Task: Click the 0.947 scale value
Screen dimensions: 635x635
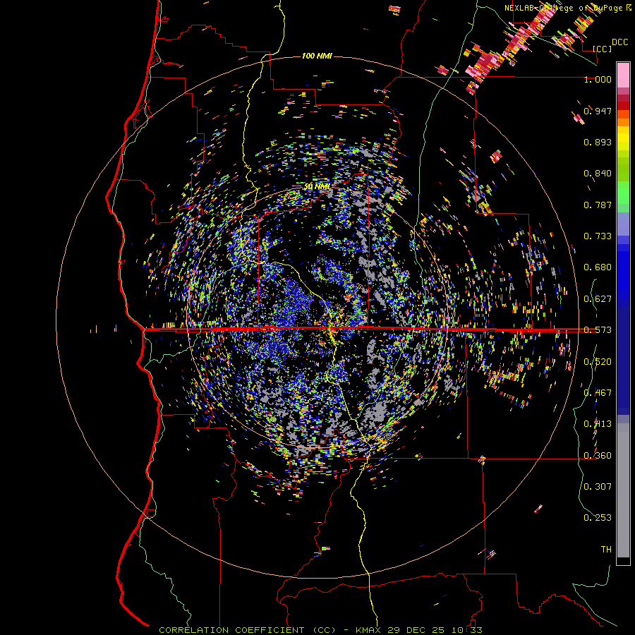Action: pyautogui.click(x=598, y=111)
